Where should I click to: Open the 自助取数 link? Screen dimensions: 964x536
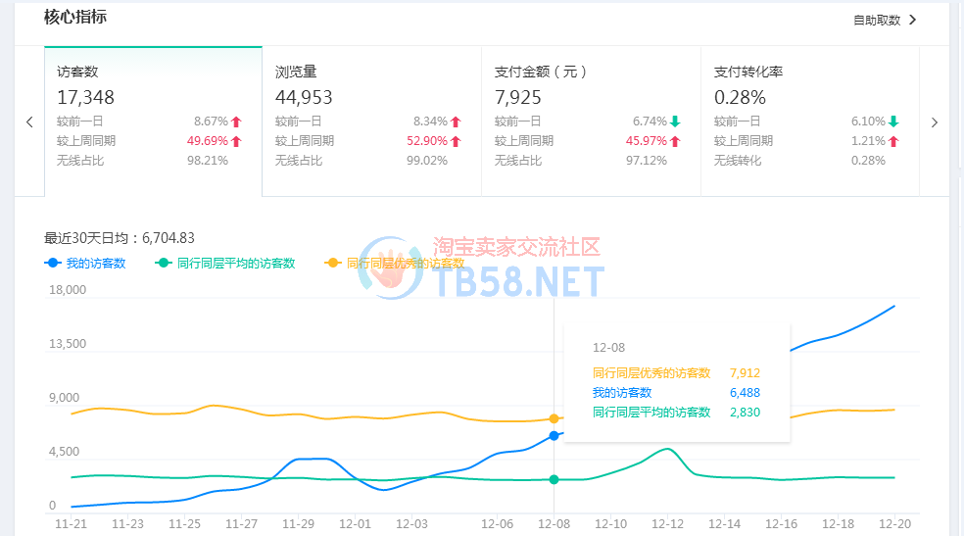877,20
